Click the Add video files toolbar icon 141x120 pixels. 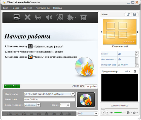point(17,17)
